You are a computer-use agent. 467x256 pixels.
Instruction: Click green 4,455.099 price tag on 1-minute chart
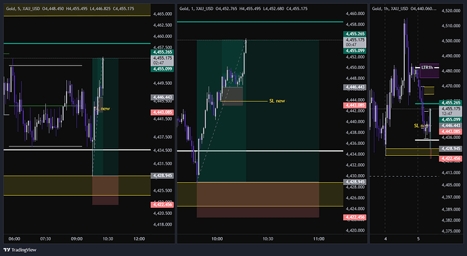pyautogui.click(x=355, y=51)
